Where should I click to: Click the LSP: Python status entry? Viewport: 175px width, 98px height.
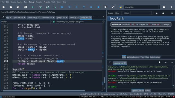point(122,94)
